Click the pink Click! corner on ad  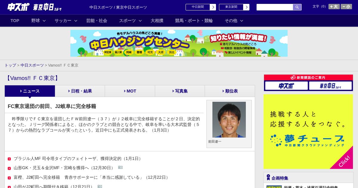coord(344,161)
